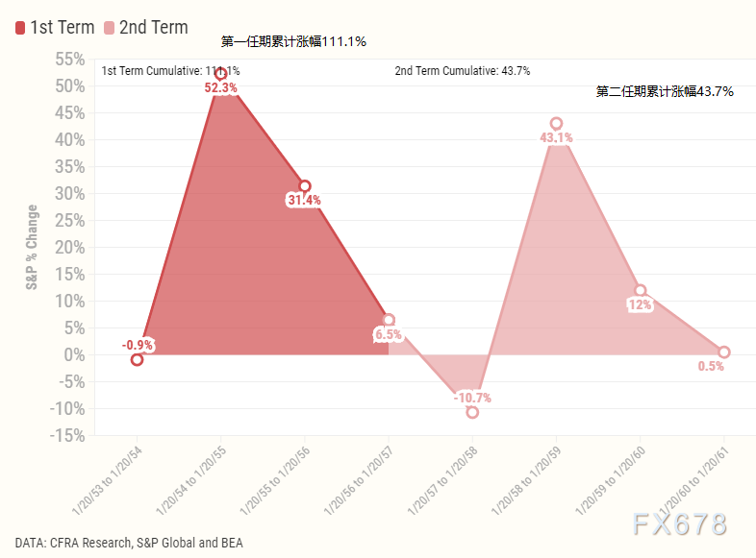Select the -0.9% data point marker
This screenshot has height=558, width=756.
[137, 359]
